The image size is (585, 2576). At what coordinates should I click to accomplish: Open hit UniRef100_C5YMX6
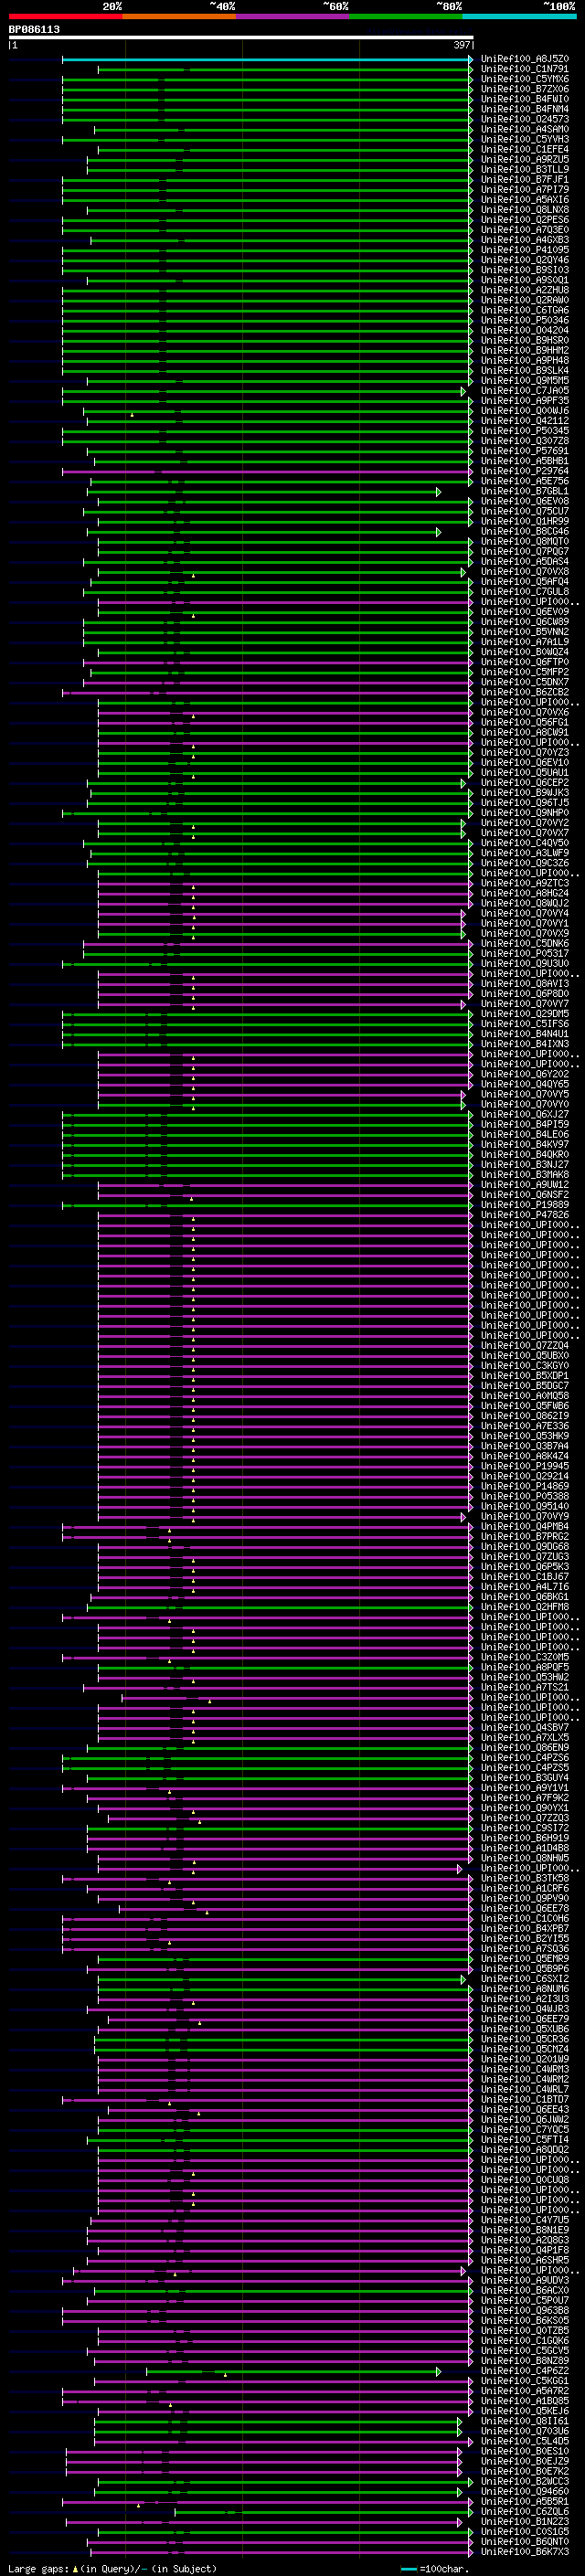pos(525,79)
